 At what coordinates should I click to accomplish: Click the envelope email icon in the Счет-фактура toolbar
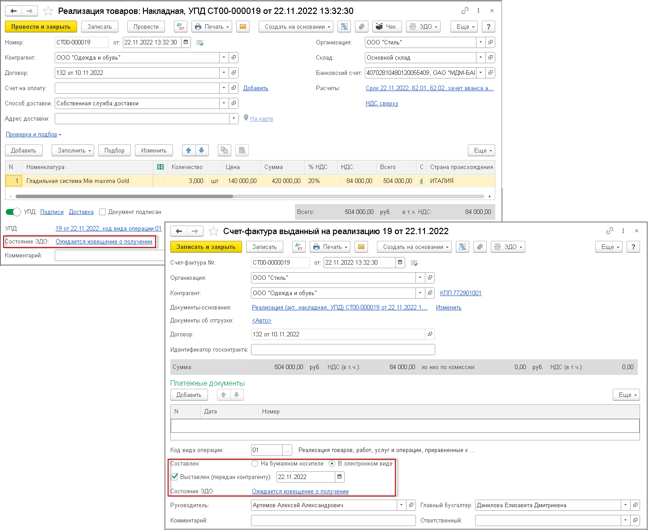pos(361,247)
